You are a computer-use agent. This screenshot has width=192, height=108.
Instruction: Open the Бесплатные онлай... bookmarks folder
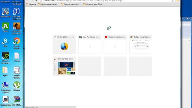click(x=48, y=4)
